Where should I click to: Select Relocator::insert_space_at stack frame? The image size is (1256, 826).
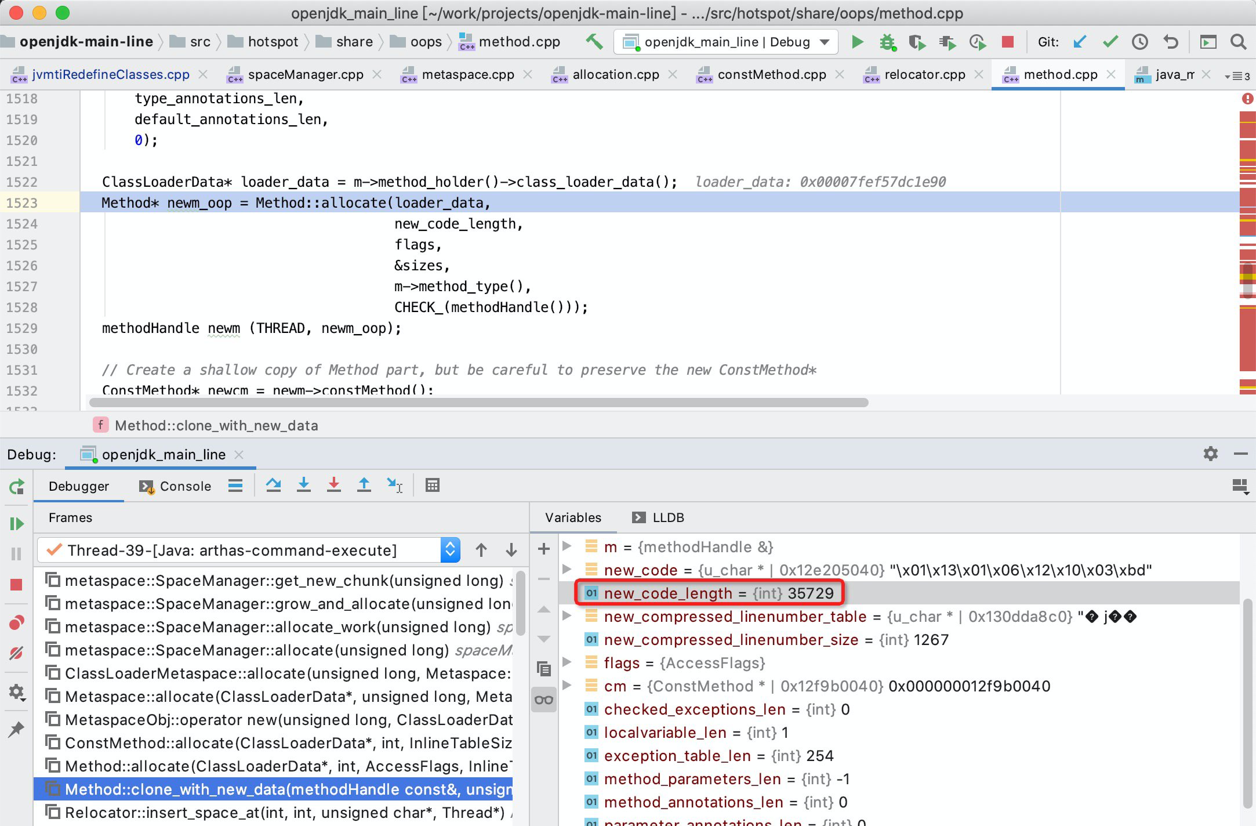tap(273, 813)
